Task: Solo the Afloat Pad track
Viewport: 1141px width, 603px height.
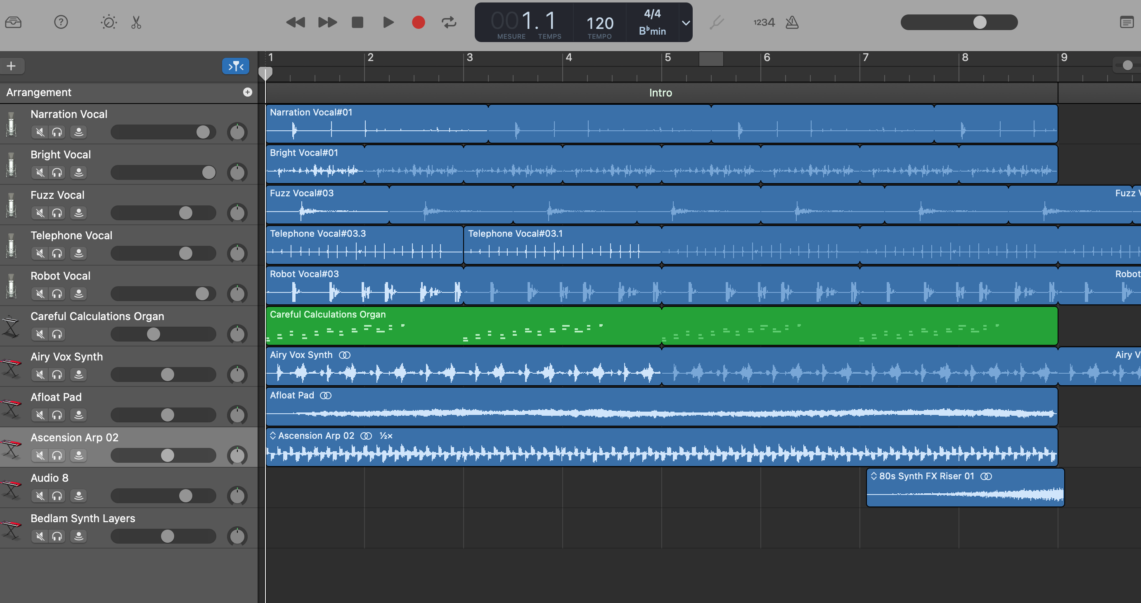Action: (57, 415)
